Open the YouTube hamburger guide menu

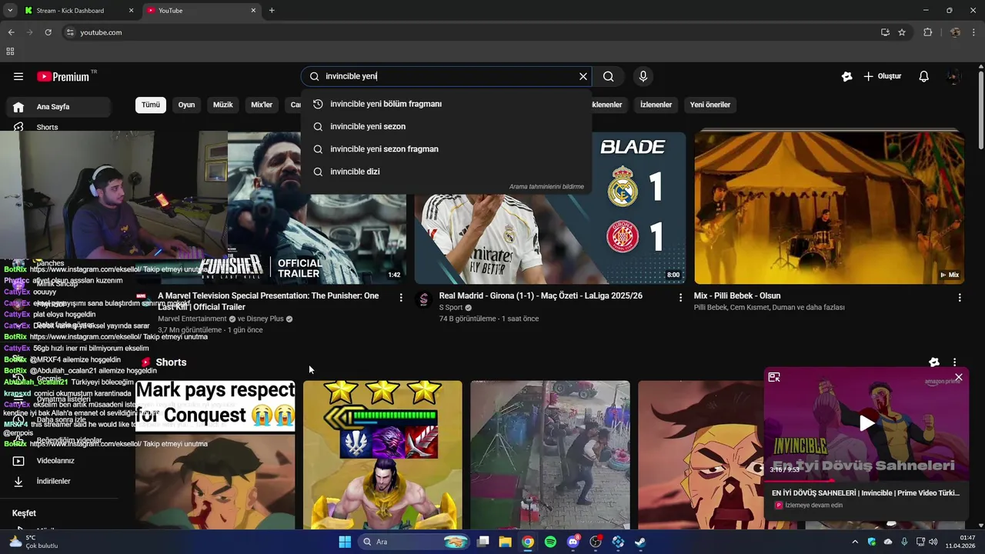pos(18,76)
